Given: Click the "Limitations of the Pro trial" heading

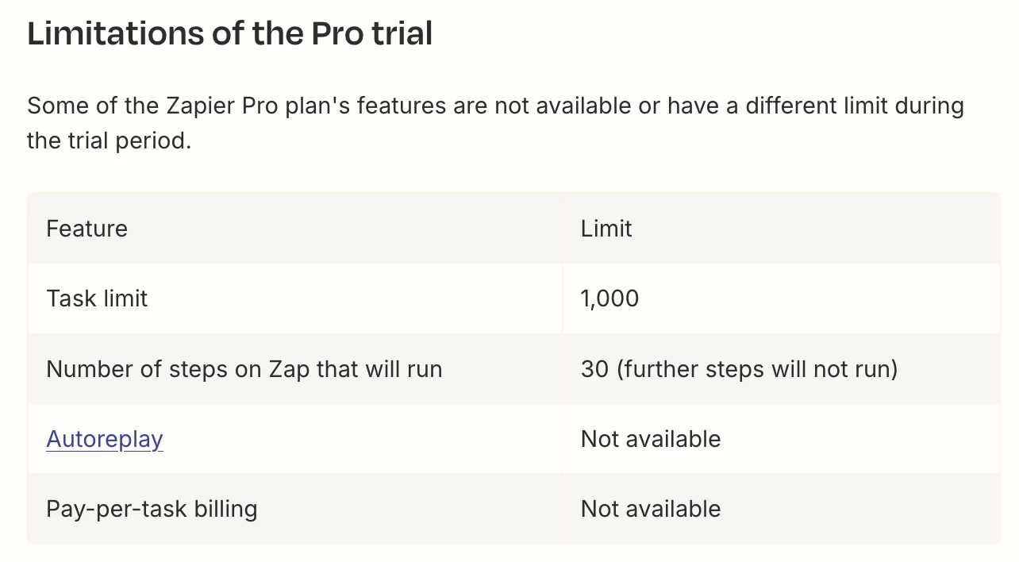Looking at the screenshot, I should (x=230, y=33).
